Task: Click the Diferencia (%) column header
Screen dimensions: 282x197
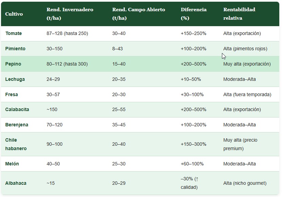Action: (193, 14)
